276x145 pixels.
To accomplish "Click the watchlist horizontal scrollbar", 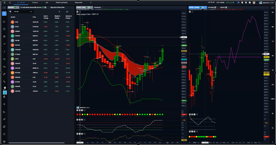I will coord(37,143).
